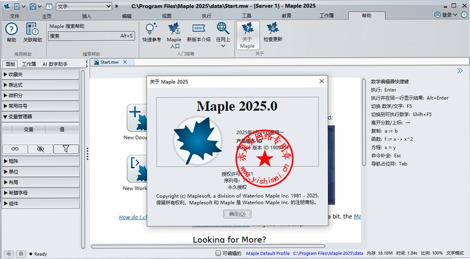Open the Maple Portal icon
The height and width of the screenshot is (259, 470).
174,35
